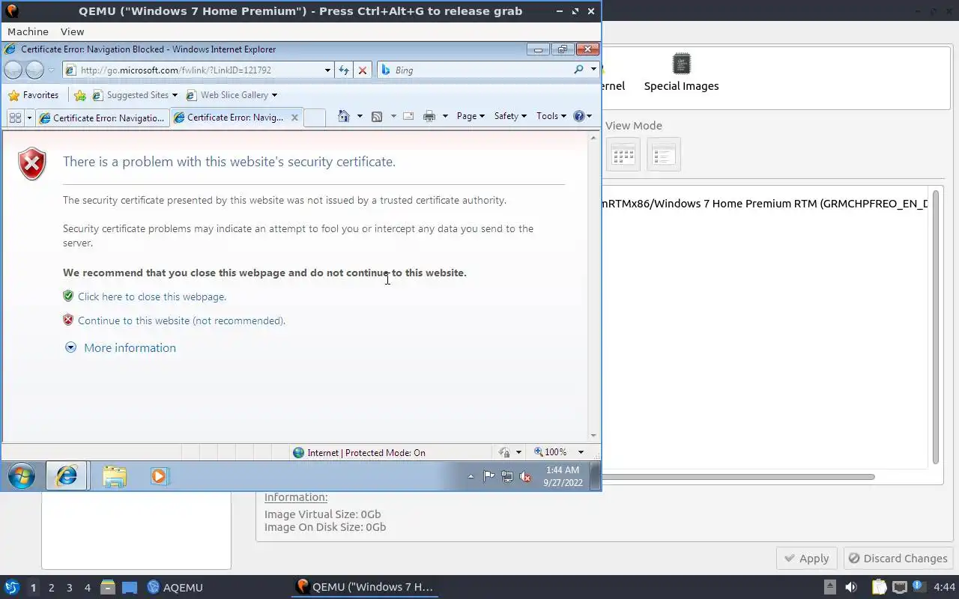Click AQEMU entry in host taskbar
Viewport: 959px width, 599px height.
coord(175,587)
